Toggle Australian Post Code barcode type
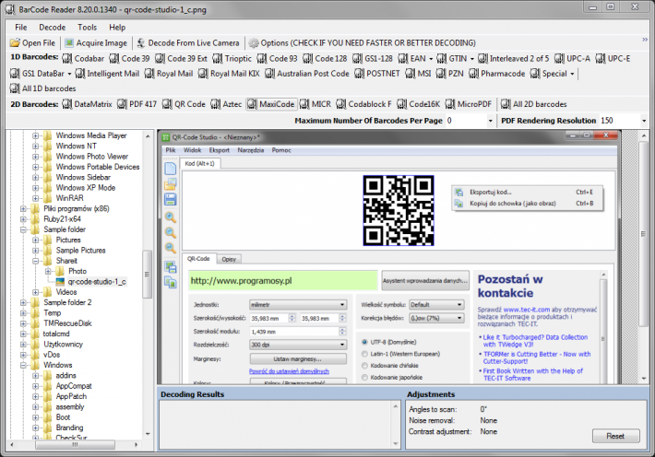 307,74
